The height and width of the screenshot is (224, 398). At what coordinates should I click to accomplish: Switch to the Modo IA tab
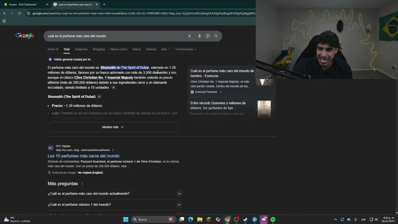point(53,49)
